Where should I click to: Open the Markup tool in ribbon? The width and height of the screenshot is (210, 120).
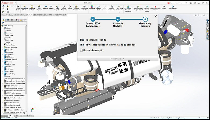pos(51,7)
